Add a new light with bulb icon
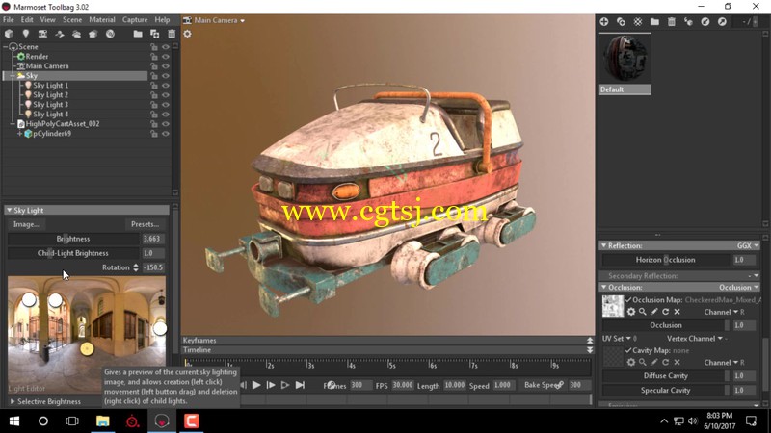This screenshot has height=433, width=771. (26, 34)
